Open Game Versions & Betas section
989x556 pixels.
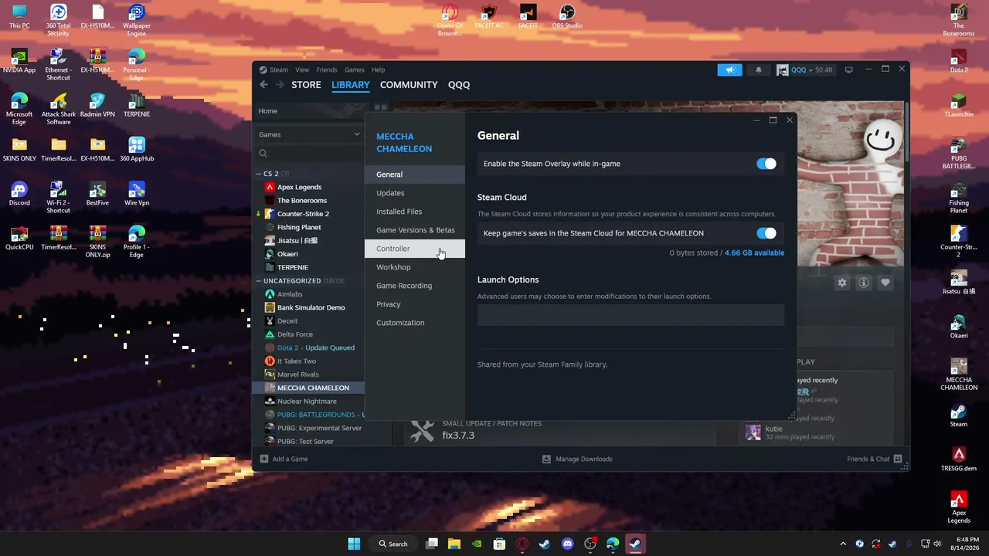pos(415,230)
